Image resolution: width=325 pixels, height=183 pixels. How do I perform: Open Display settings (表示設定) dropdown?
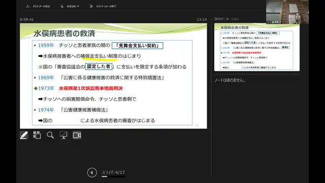pos(73,7)
